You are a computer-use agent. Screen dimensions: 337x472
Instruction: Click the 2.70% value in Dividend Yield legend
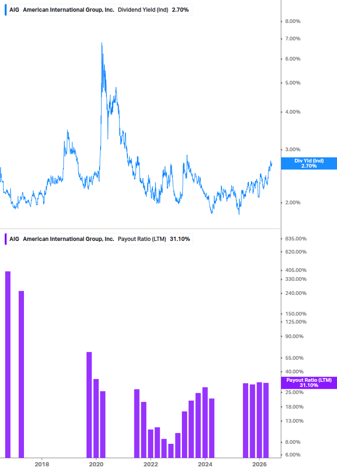180,10
